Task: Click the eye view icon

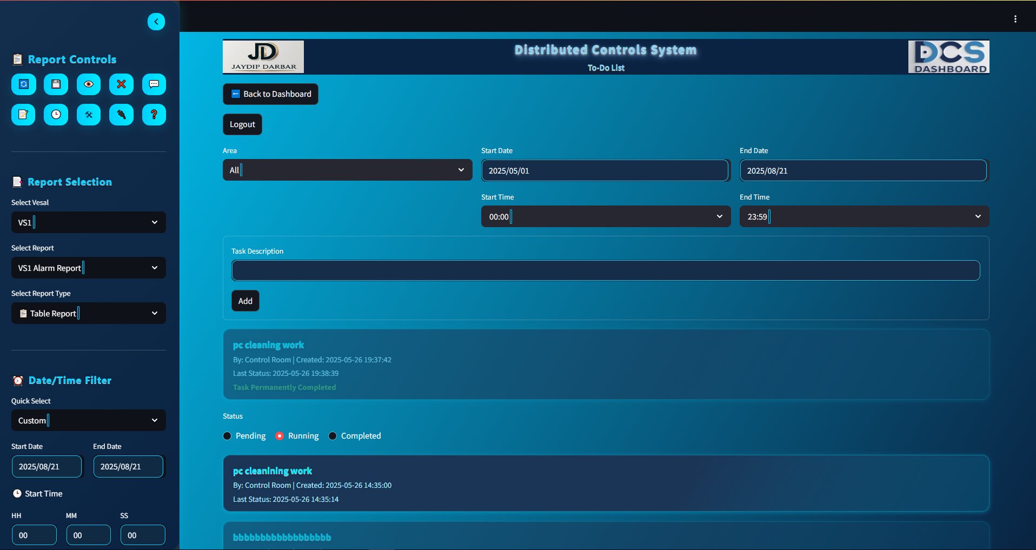Action: (89, 84)
